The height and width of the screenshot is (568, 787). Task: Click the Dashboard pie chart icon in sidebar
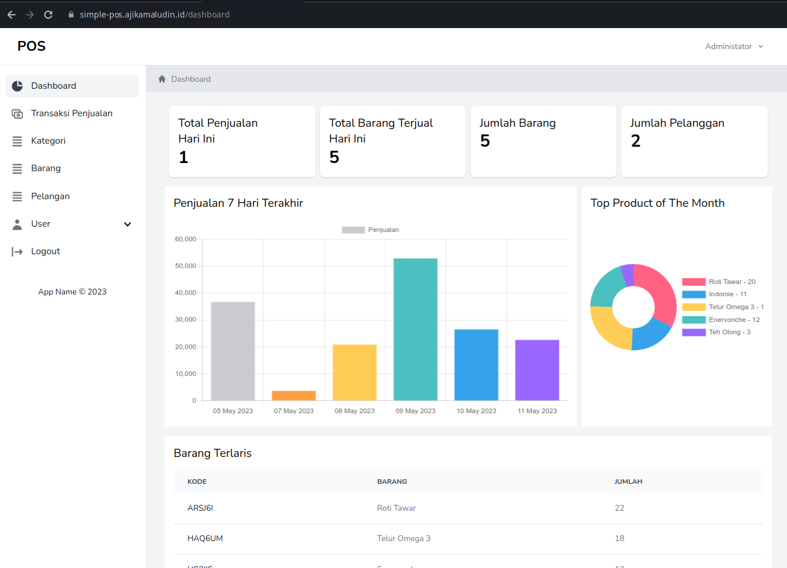coord(18,86)
